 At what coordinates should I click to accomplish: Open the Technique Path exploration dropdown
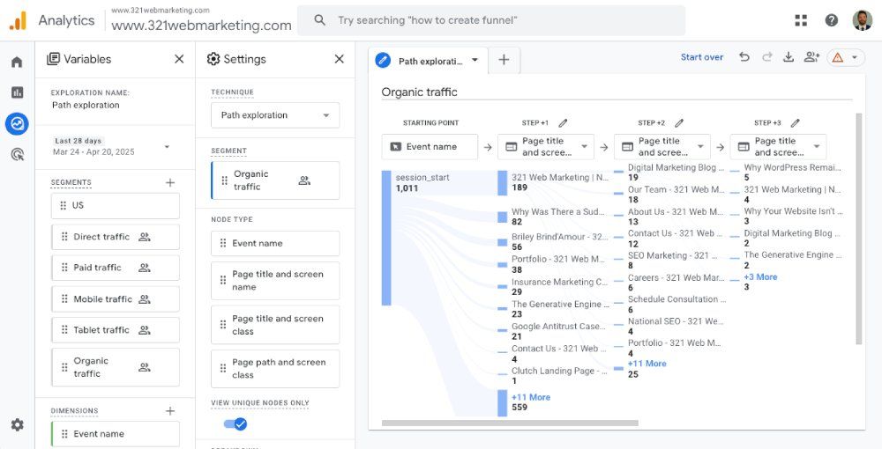(x=275, y=115)
